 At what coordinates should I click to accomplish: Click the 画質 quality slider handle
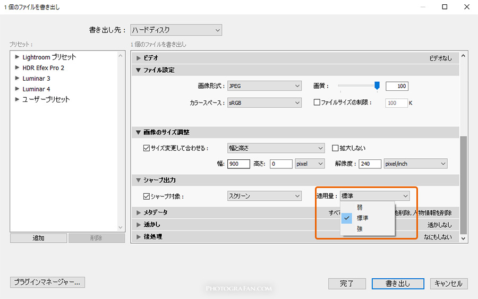click(377, 86)
